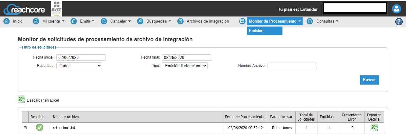The image size is (406, 134).
Task: Click the Monitor de Procesamiento list icon
Action: pyautogui.click(x=243, y=21)
